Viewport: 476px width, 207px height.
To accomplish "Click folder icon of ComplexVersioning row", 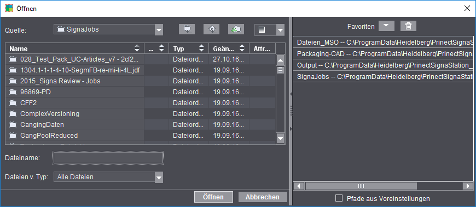I will (13, 114).
